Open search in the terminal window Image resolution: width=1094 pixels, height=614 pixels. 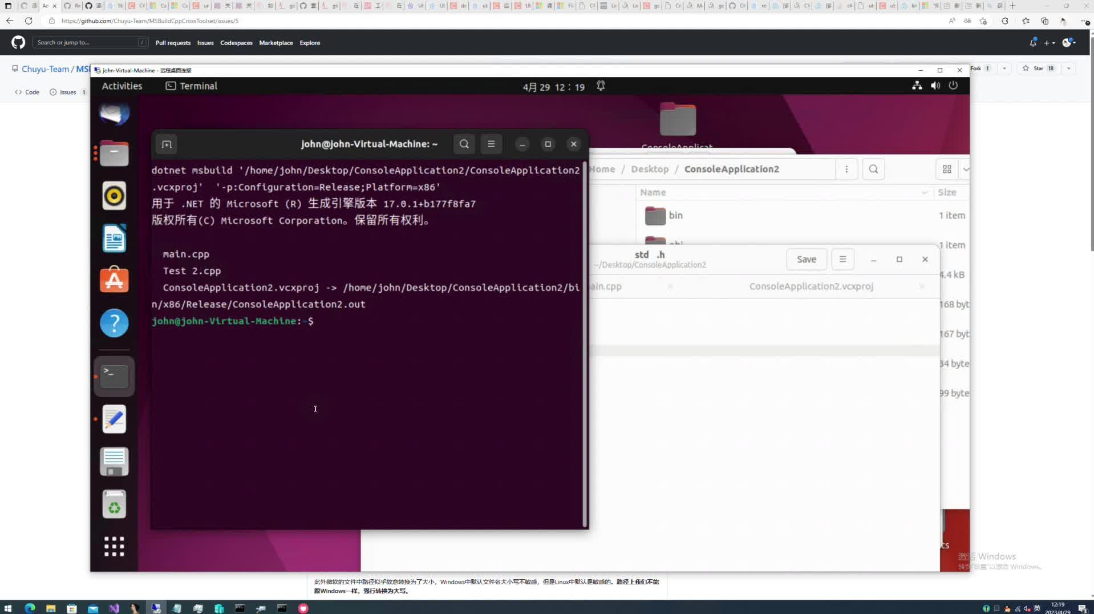464,144
